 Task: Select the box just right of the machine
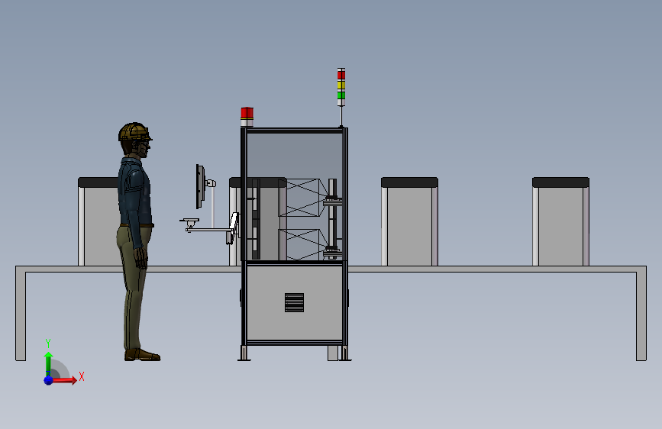tap(409, 221)
